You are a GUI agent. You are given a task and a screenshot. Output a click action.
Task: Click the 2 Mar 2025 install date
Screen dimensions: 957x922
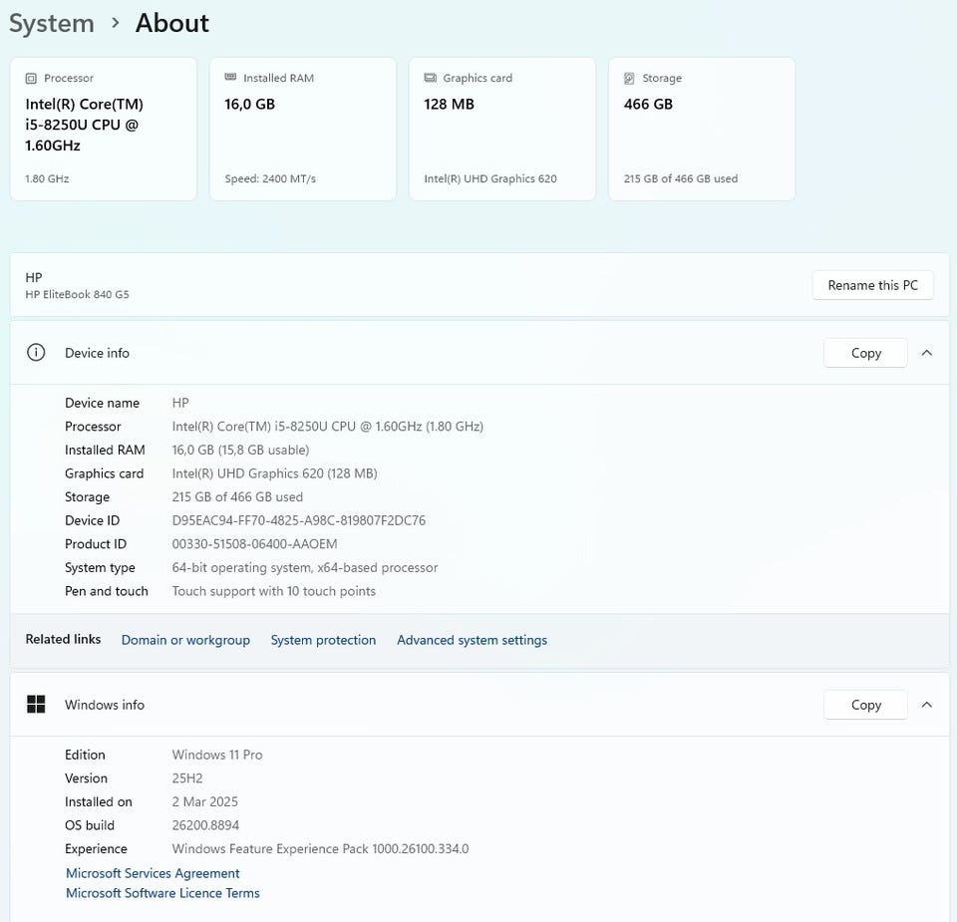pos(205,801)
